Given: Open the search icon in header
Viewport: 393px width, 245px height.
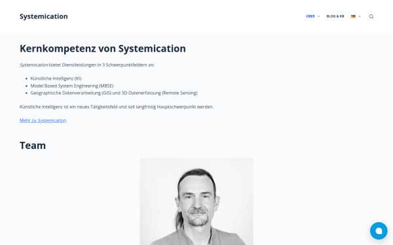Looking at the screenshot, I should pyautogui.click(x=371, y=16).
